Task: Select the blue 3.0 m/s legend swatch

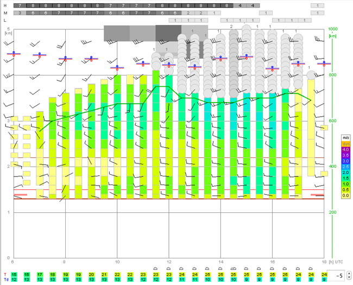Action: [345, 161]
